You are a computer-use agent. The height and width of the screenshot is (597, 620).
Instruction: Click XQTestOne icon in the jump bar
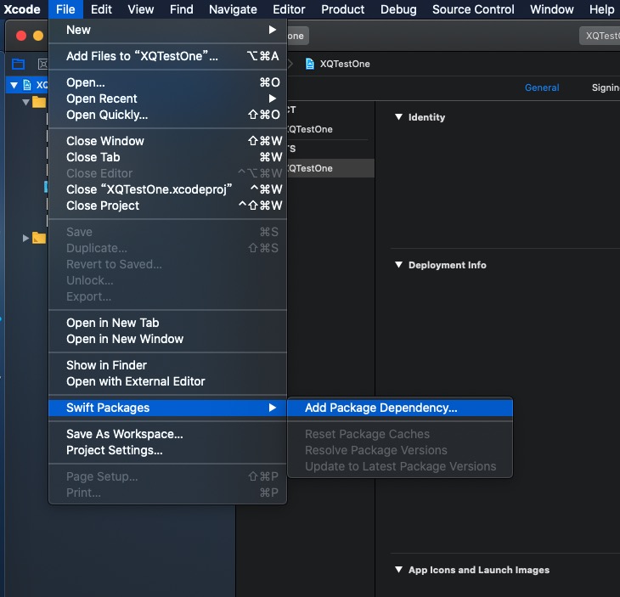(x=310, y=64)
